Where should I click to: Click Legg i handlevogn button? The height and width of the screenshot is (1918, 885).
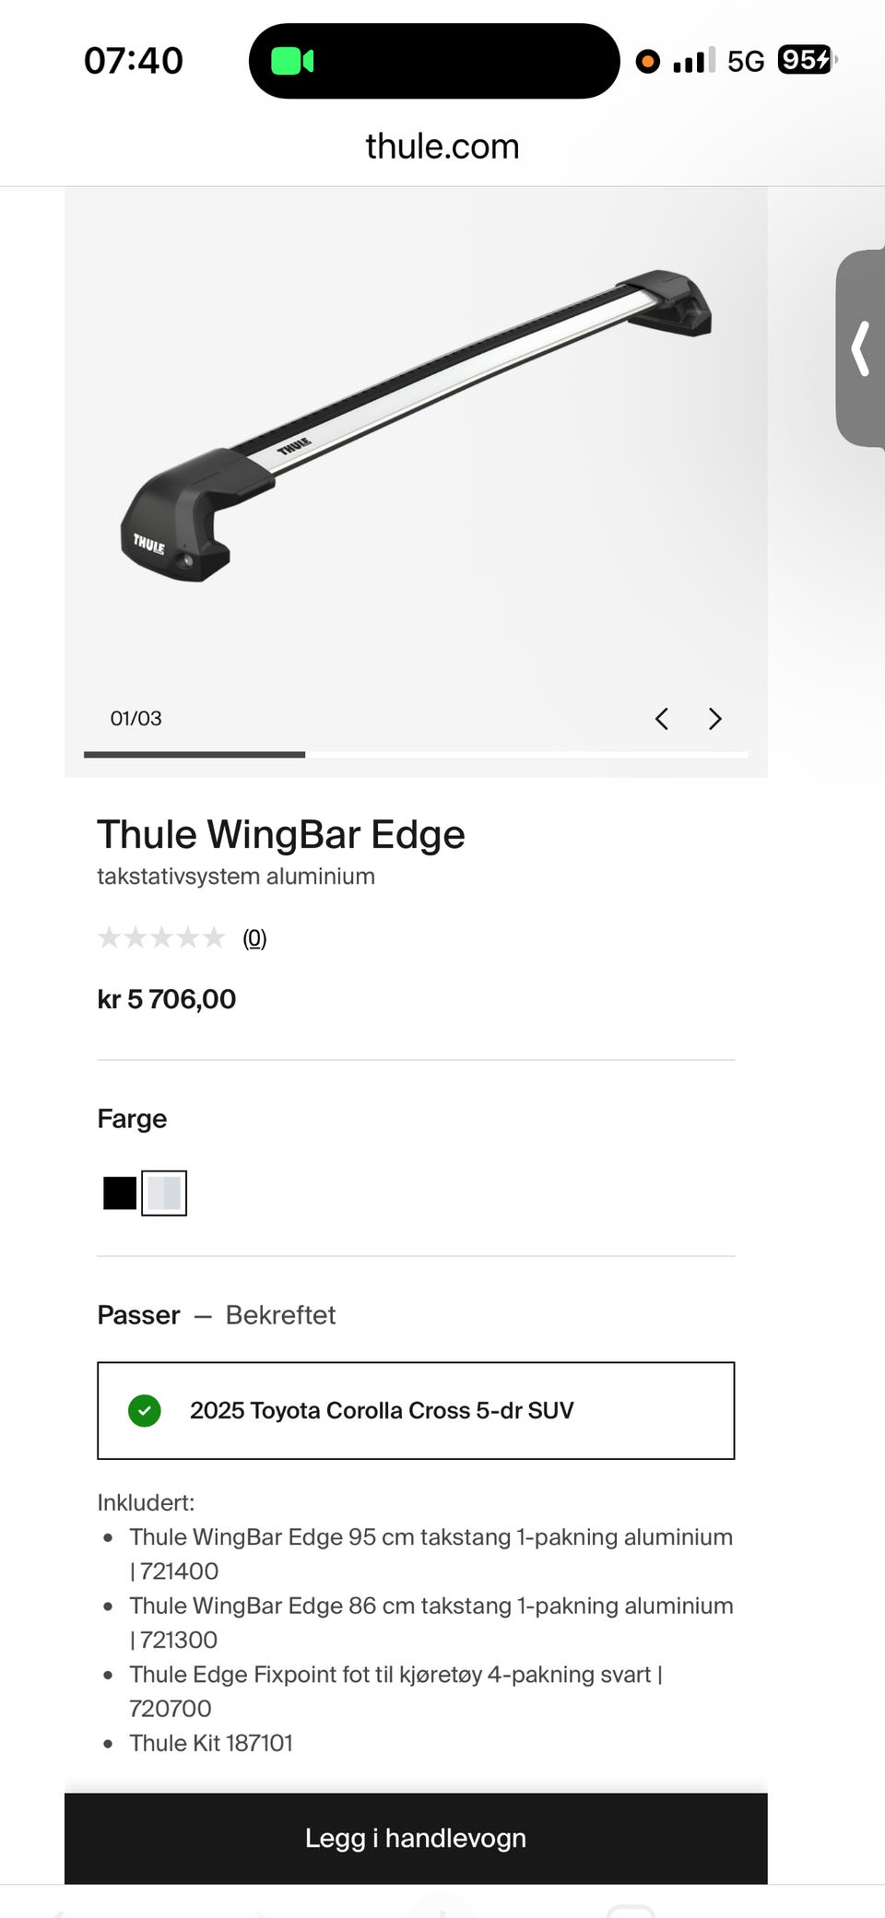[416, 1838]
